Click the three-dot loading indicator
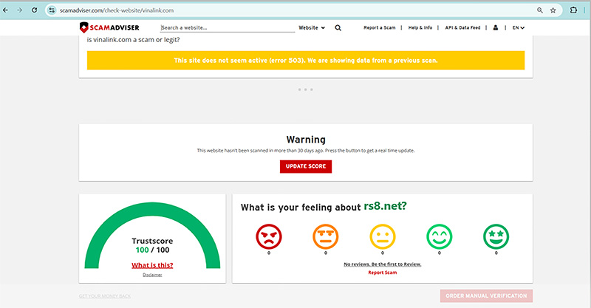The height and width of the screenshot is (308, 591). (306, 89)
